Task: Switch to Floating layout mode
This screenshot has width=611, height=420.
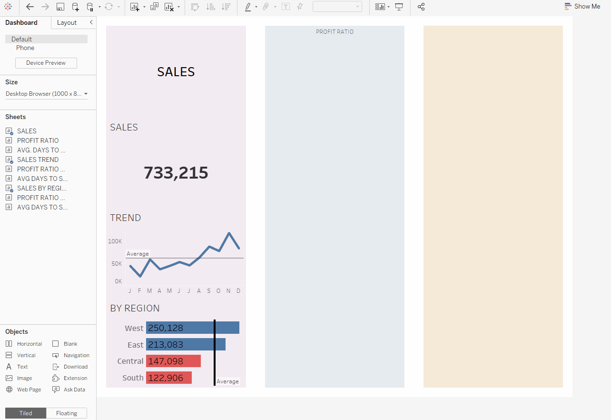Action: 67,413
